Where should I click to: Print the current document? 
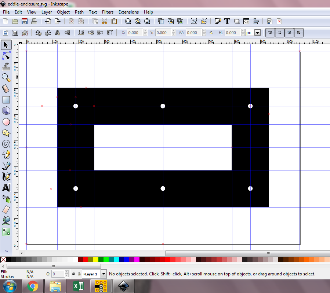[34, 21]
